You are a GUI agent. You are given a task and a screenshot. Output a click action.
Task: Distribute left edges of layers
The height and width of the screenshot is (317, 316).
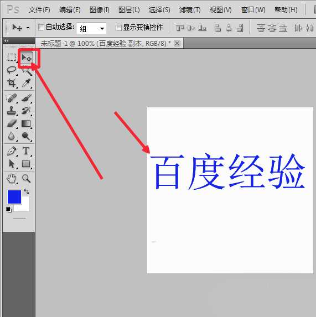pyautogui.click(x=298, y=28)
